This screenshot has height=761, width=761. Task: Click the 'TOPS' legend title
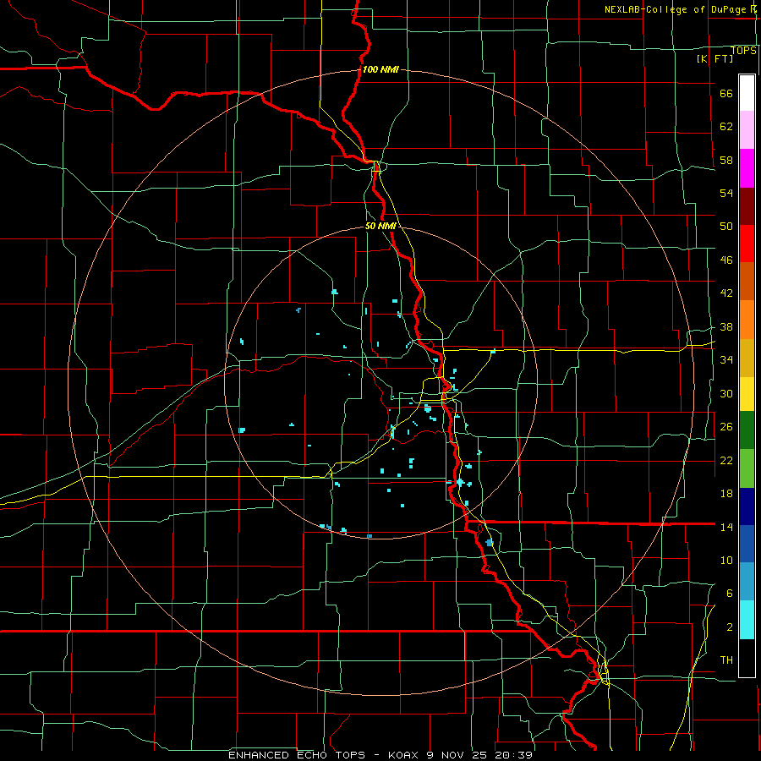(743, 51)
